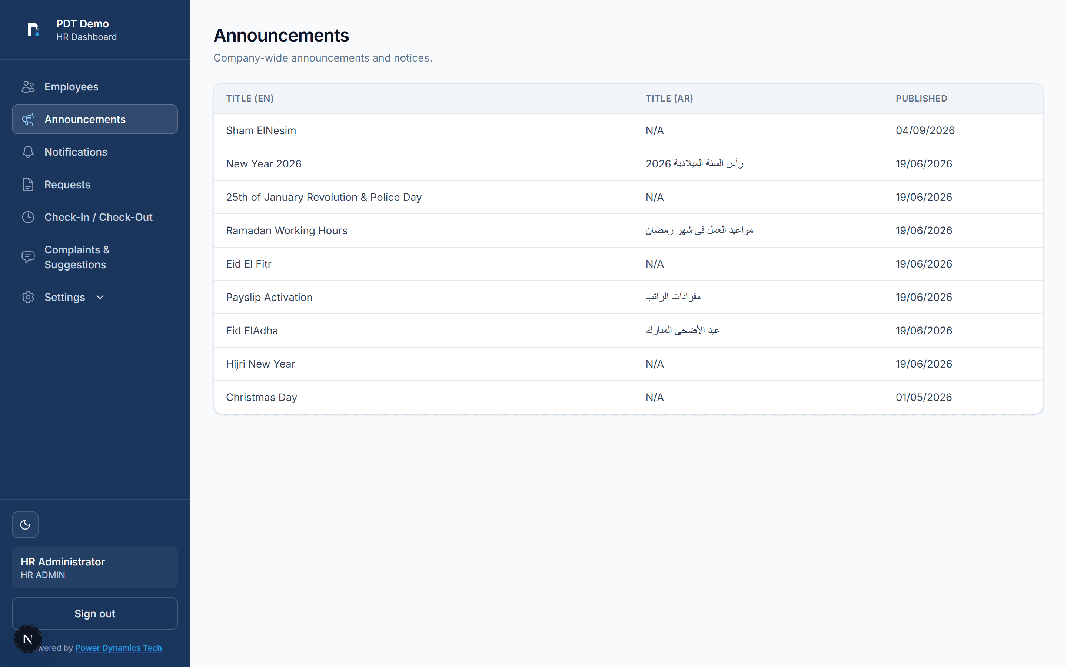This screenshot has height=667, width=1067.
Task: Click the HR Administrator profile card
Action: coord(95,568)
